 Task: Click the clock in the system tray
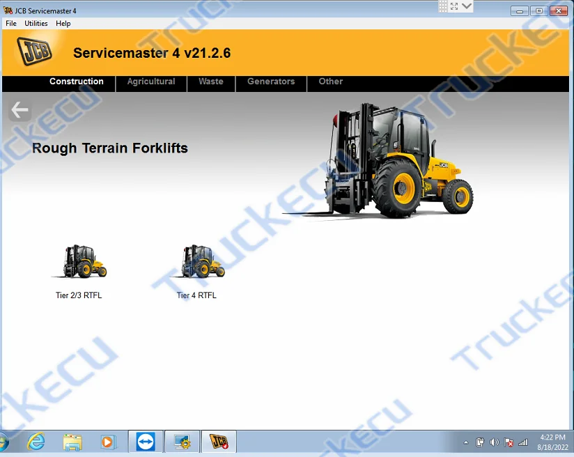[552, 442]
